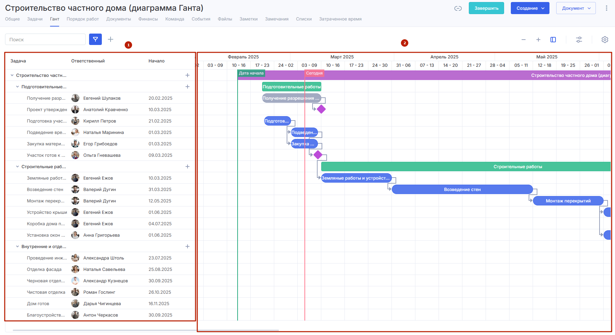Sort by Ответственный column header

click(88, 61)
